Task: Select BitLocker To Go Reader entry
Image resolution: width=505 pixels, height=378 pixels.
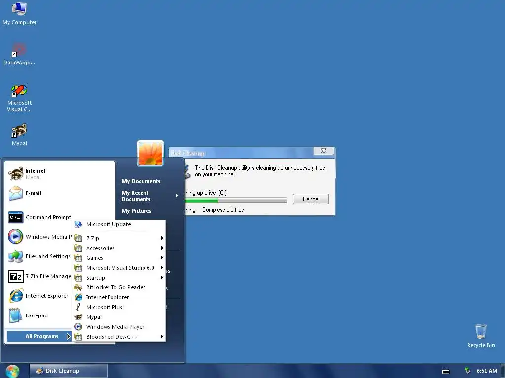Action: point(118,287)
